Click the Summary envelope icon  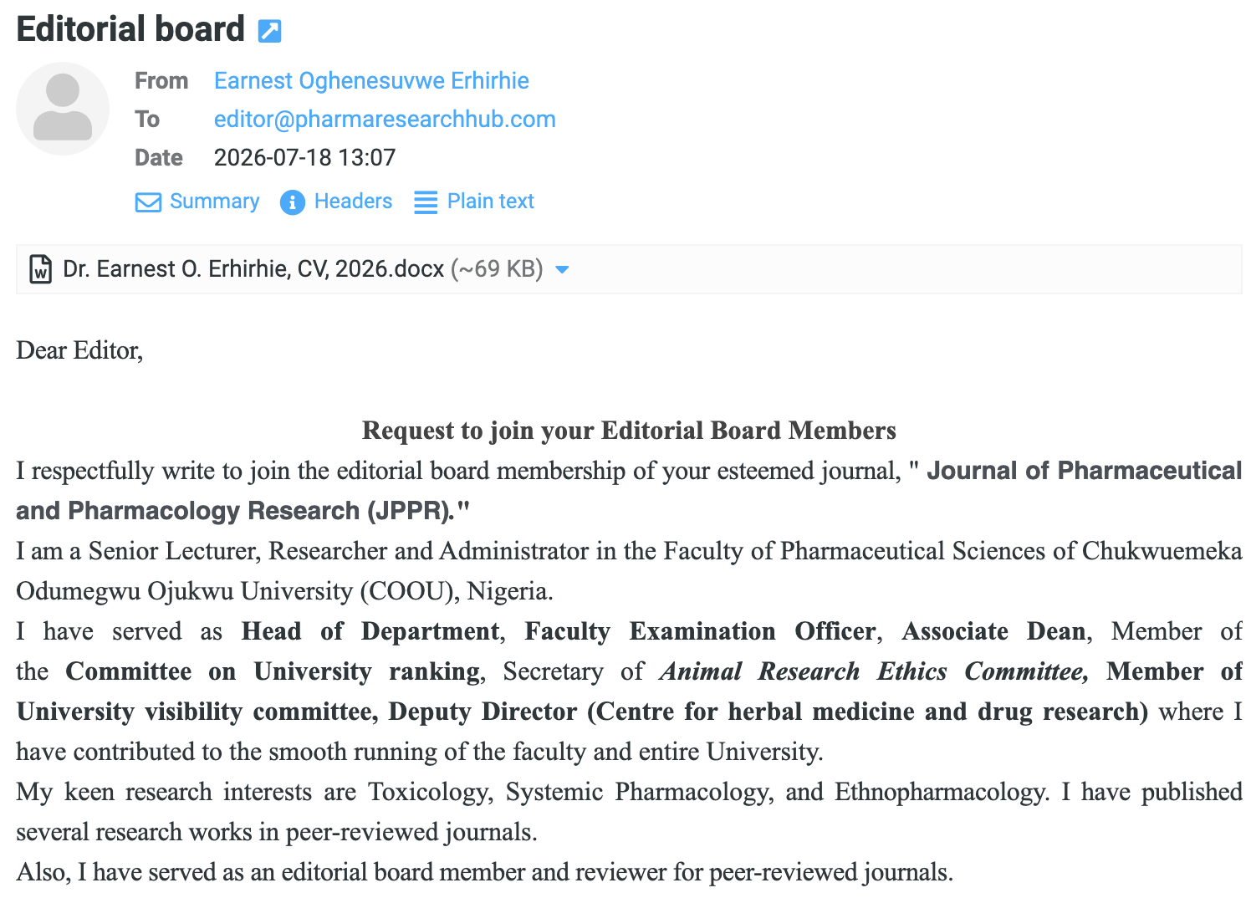(148, 202)
